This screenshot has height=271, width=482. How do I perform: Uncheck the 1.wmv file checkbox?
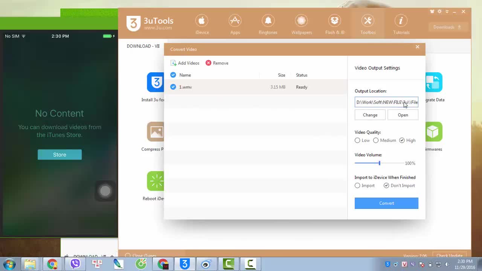point(173,87)
